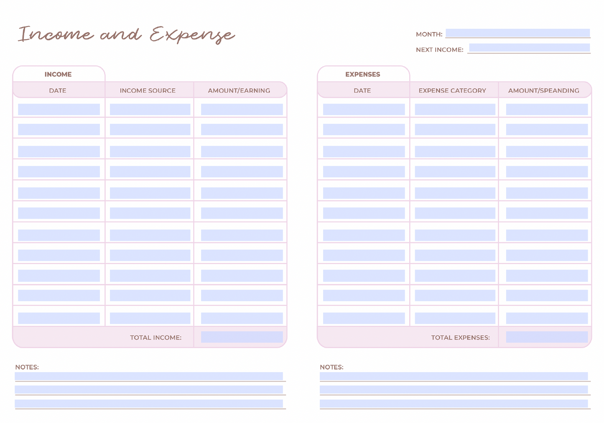
Task: Click the EXPENSE CATEGORY column header
Action: [x=452, y=91]
